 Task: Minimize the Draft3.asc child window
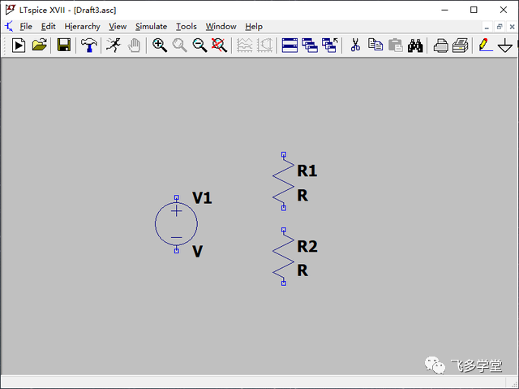click(x=487, y=27)
